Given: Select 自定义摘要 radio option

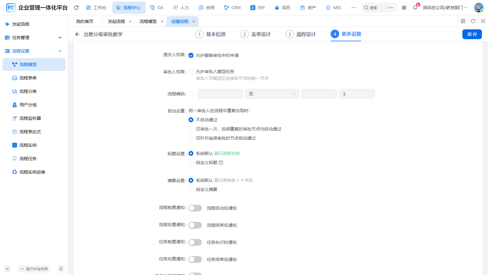Looking at the screenshot, I should click(191, 189).
